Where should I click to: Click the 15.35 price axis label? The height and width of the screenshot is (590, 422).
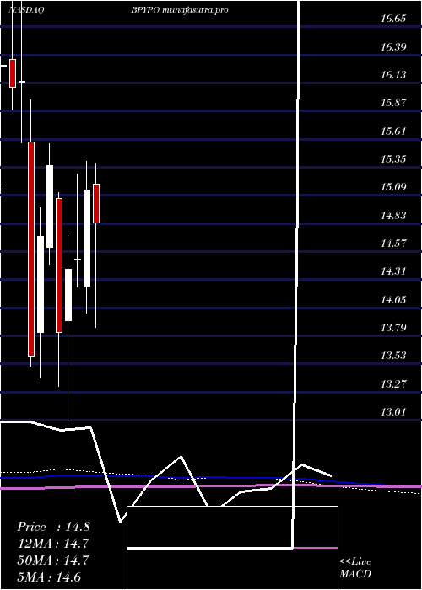pyautogui.click(x=393, y=159)
